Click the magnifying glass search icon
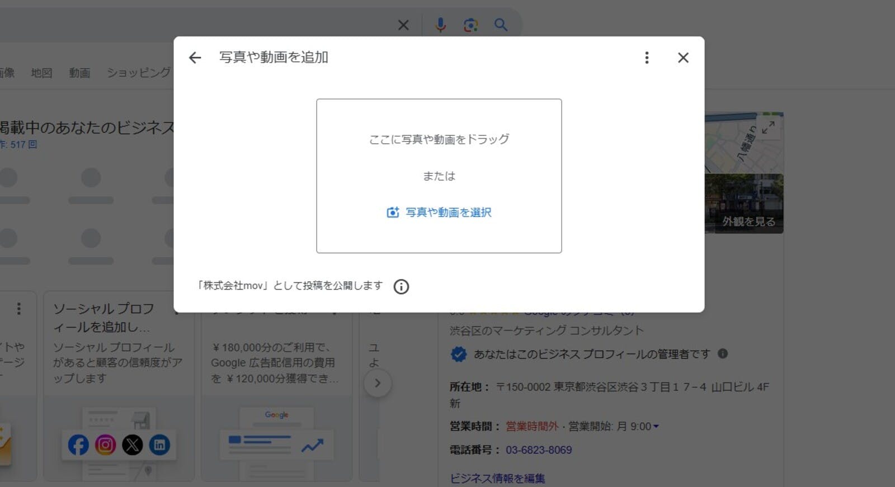This screenshot has height=487, width=895. click(501, 25)
